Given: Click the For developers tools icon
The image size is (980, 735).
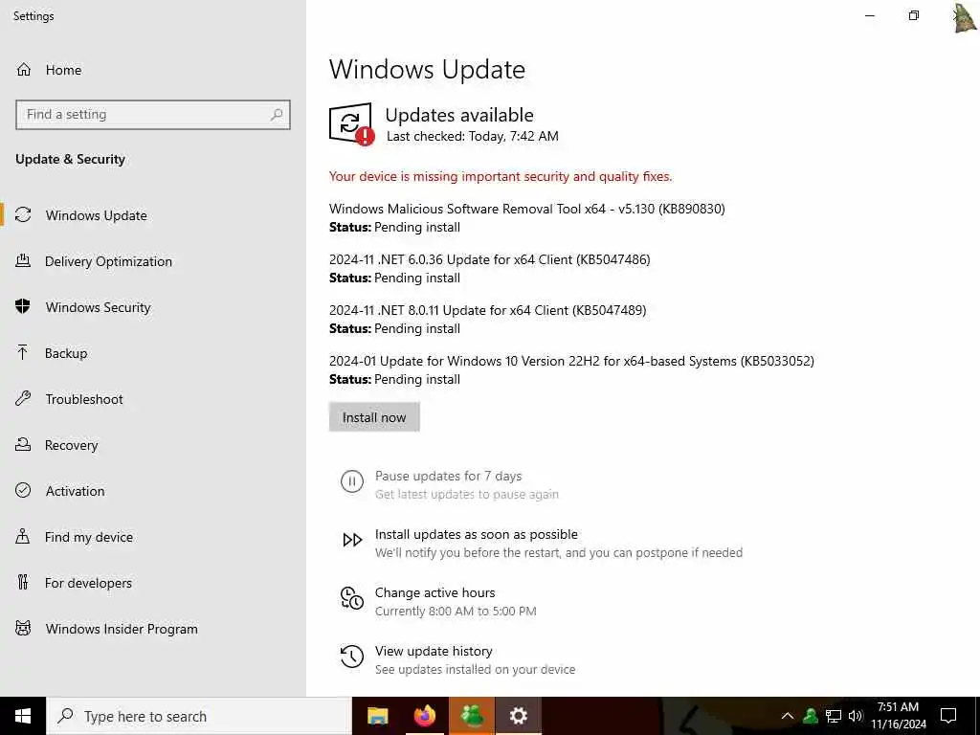Looking at the screenshot, I should coord(23,582).
